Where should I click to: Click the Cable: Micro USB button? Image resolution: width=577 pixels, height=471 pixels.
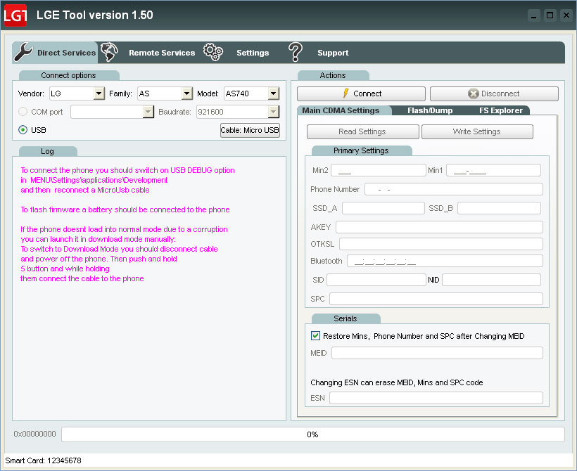tap(250, 130)
